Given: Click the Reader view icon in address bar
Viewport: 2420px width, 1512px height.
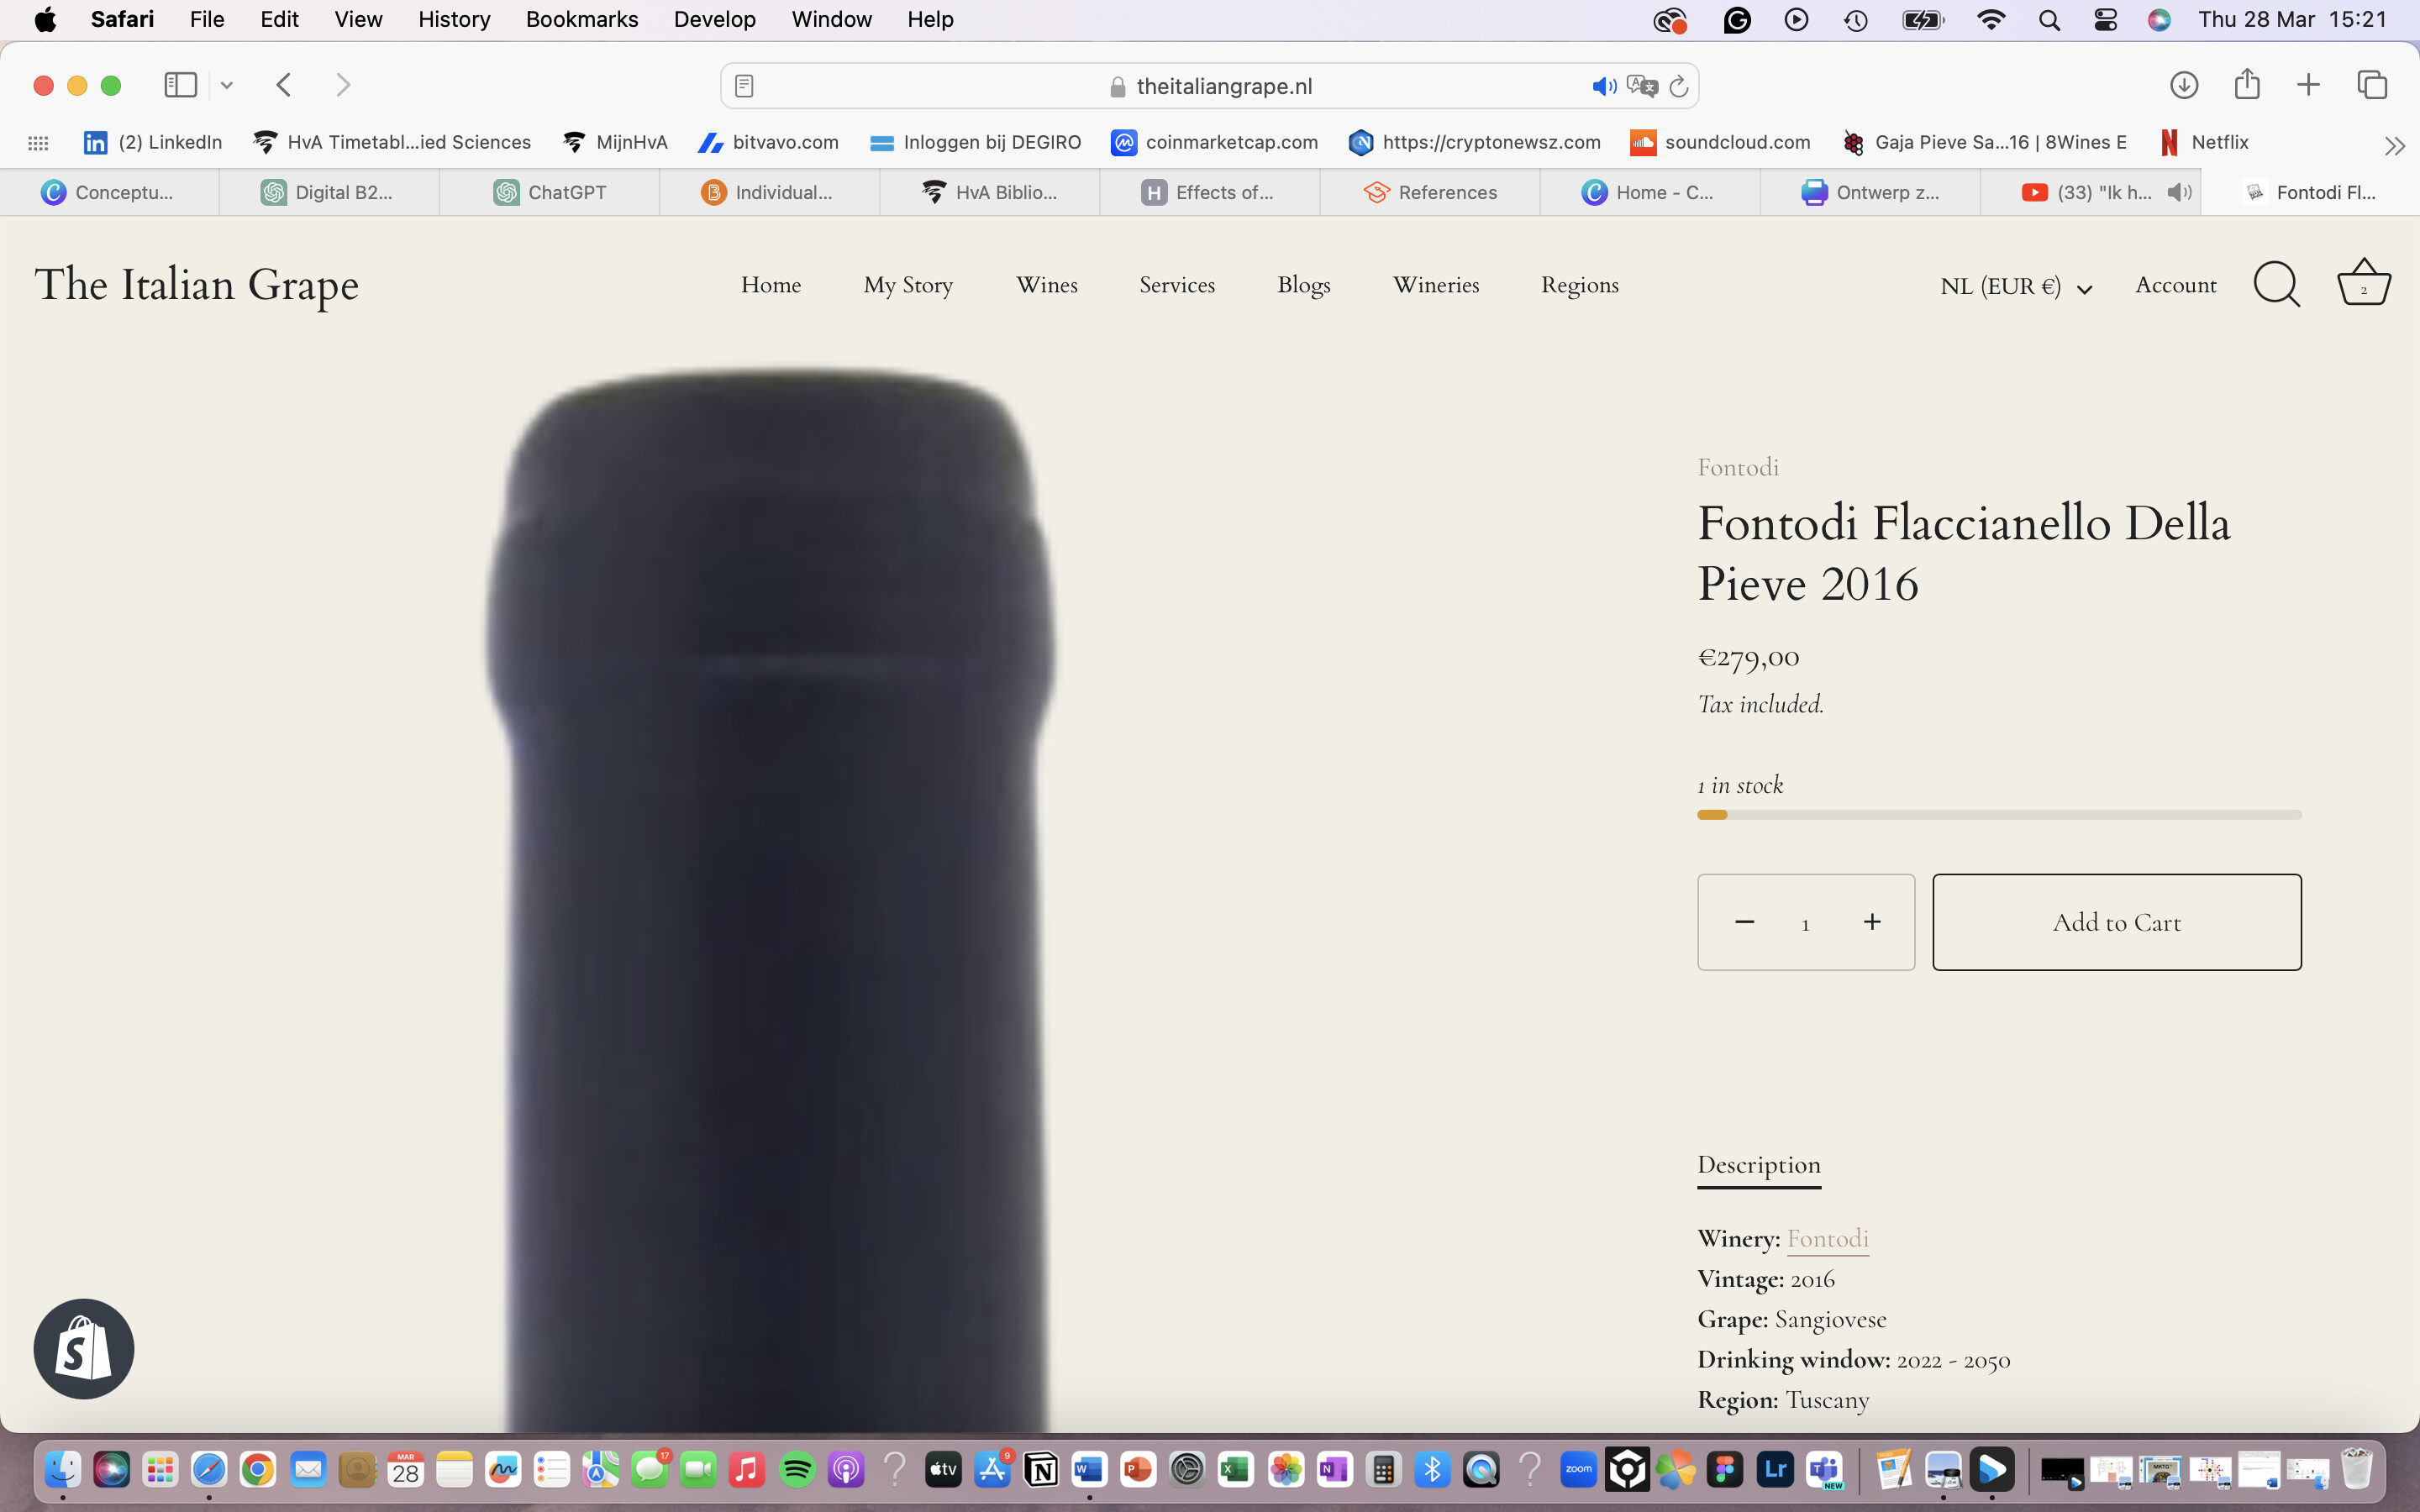Looking at the screenshot, I should (x=744, y=86).
